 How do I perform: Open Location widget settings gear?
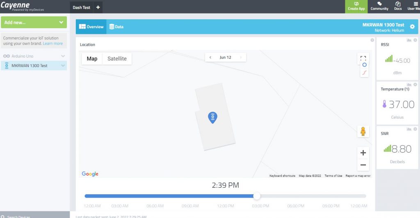pyautogui.click(x=372, y=40)
